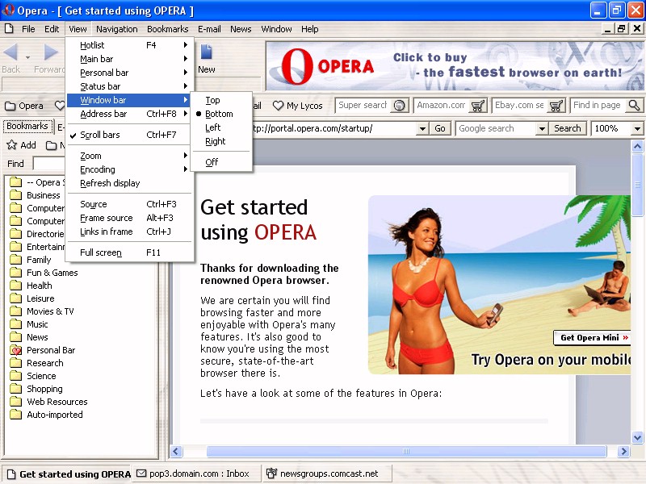This screenshot has height=484, width=646.
Task: Expand the Status bar submenu
Action: point(130,86)
